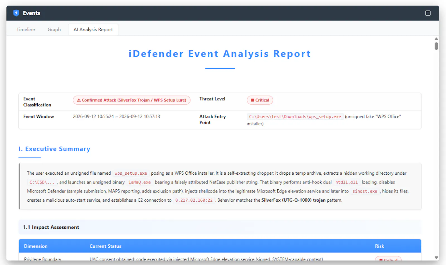Image resolution: width=446 pixels, height=265 pixels.
Task: Click the red square icon in the Critical badge
Action: [253, 100]
